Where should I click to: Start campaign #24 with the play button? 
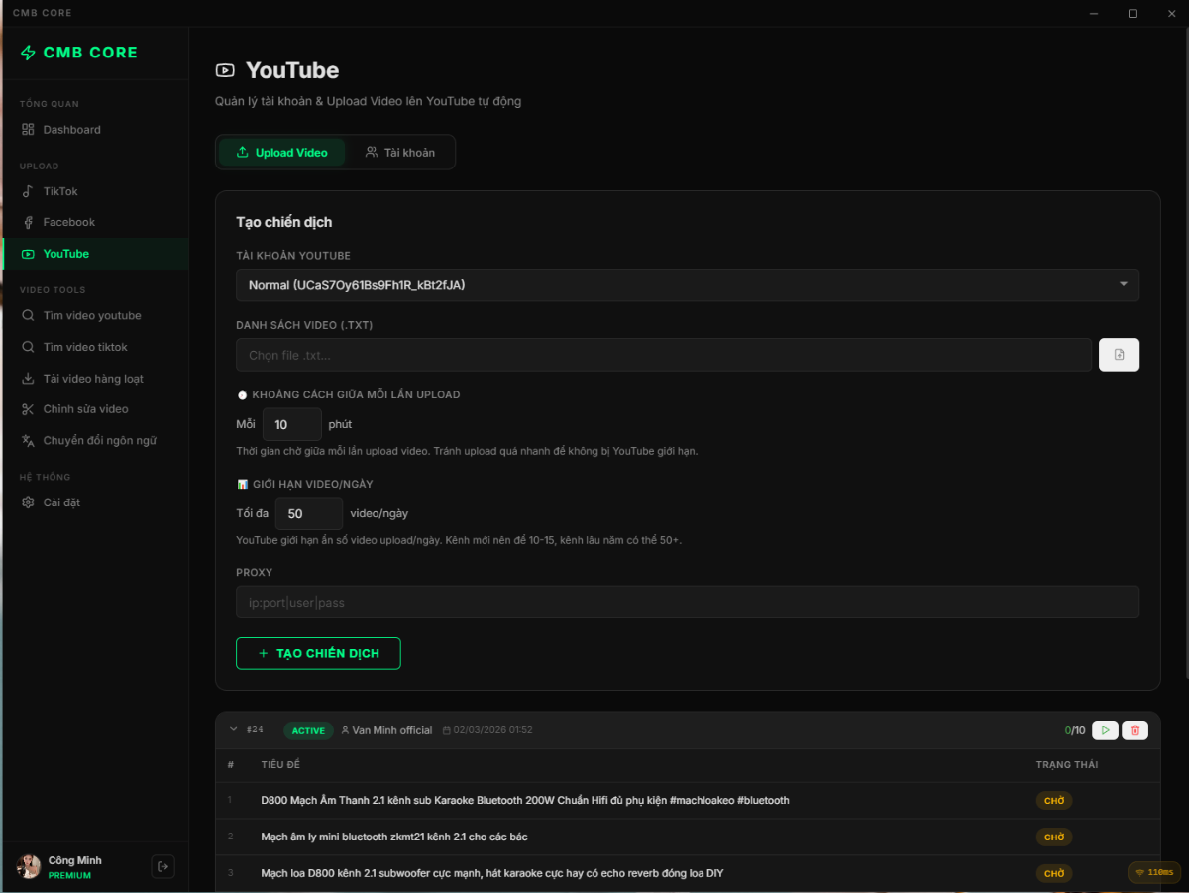(1105, 729)
